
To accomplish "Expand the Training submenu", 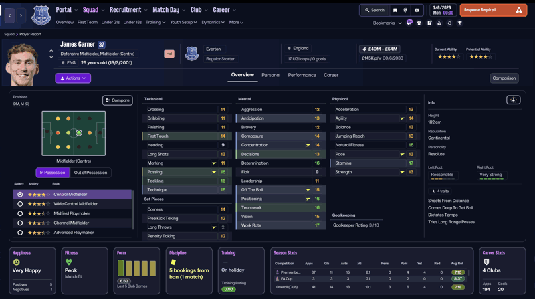I will [x=155, y=23].
